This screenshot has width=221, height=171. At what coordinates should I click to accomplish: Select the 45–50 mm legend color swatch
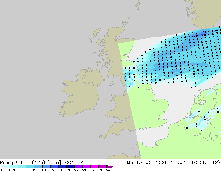tap(102, 166)
